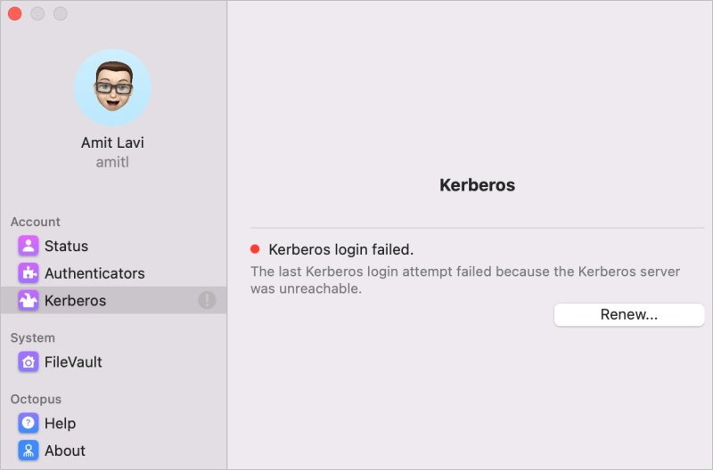Close the window with the red button
This screenshot has height=470, width=713.
click(14, 13)
